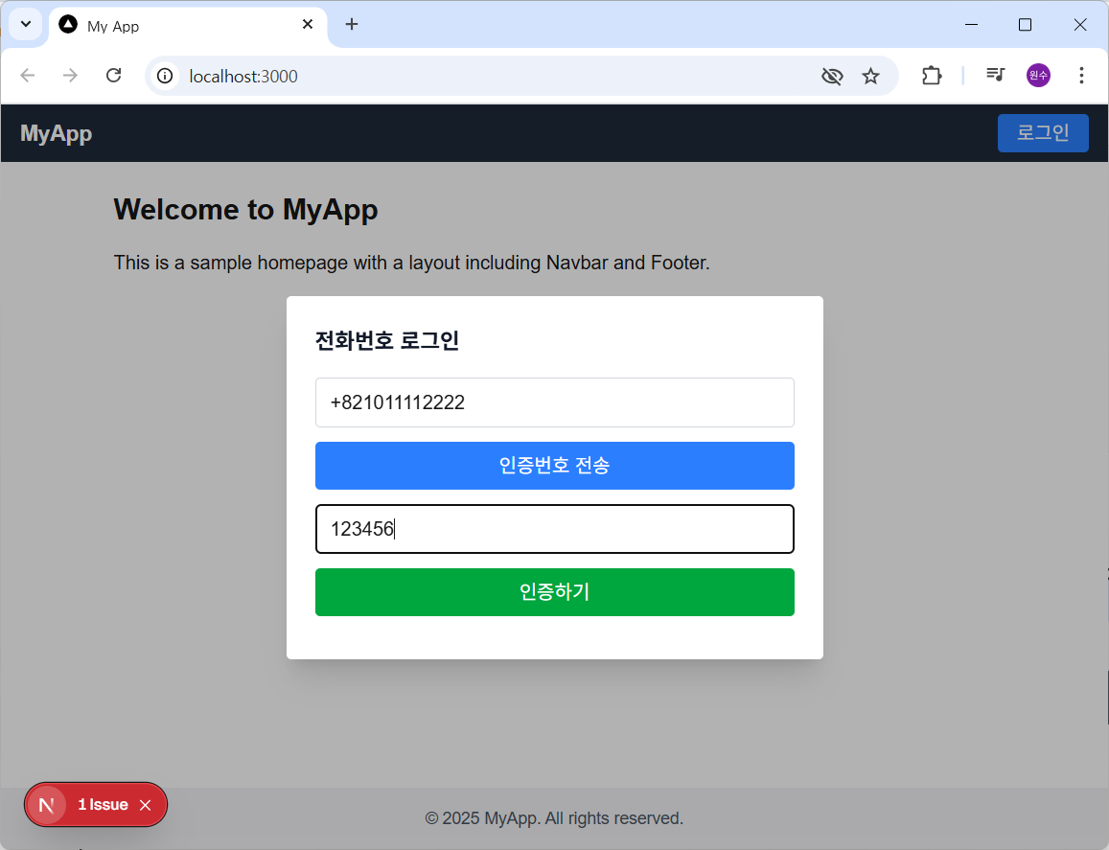The image size is (1109, 850).
Task: Maximize the browser window
Action: [x=1025, y=25]
